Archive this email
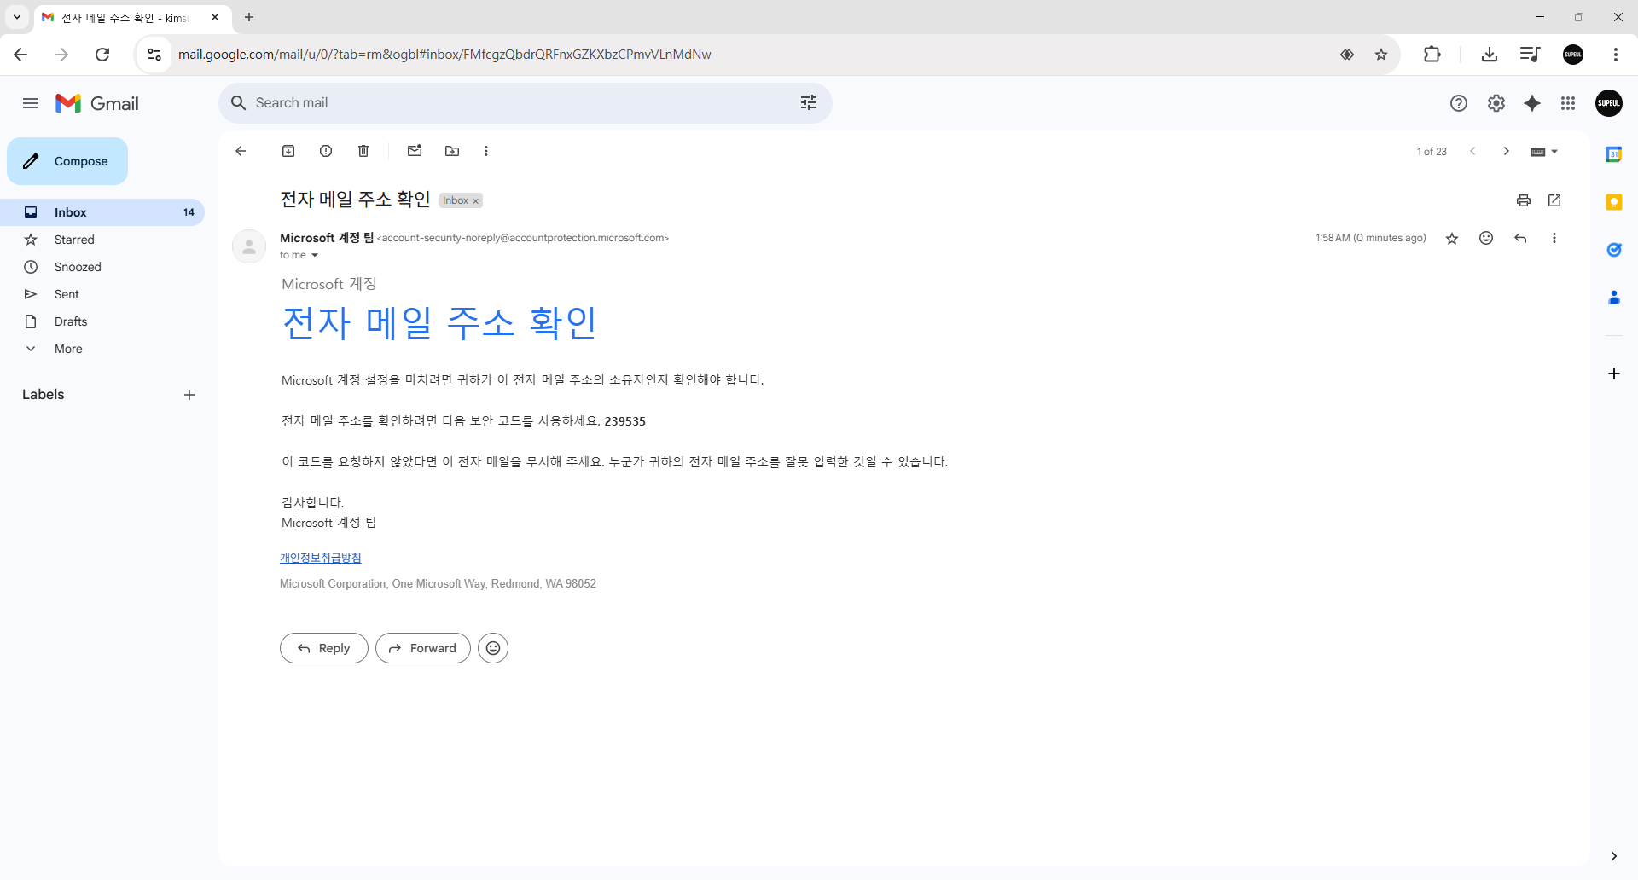 [x=288, y=151]
